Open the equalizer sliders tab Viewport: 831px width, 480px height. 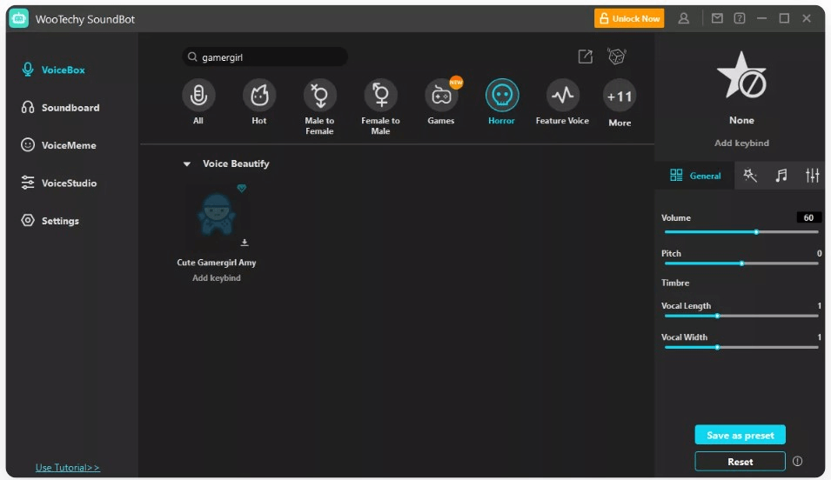(x=813, y=176)
